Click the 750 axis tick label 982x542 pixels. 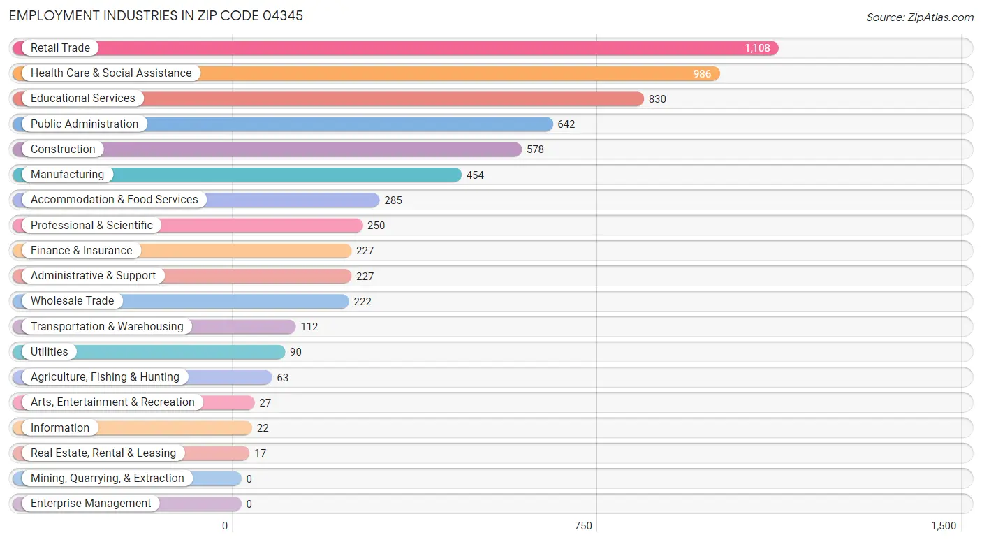pos(583,526)
